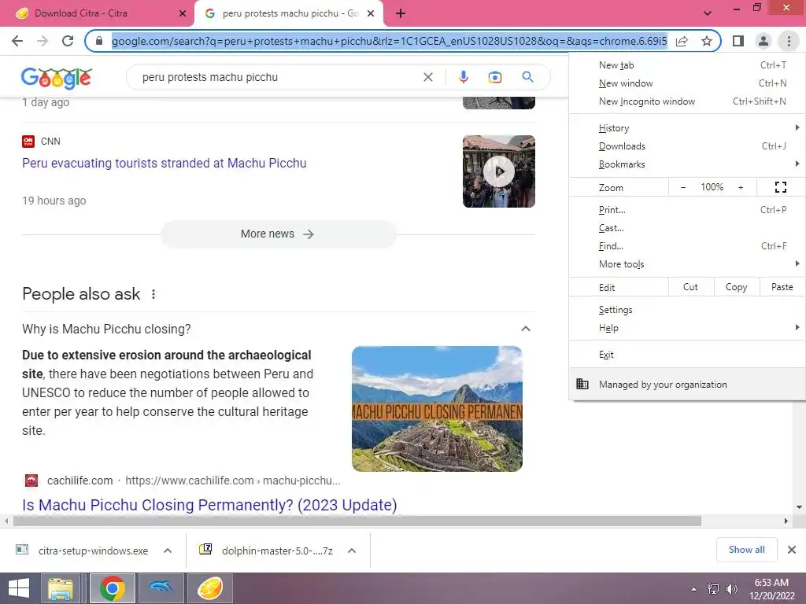The width and height of the screenshot is (806, 604).
Task: Expand the History submenu
Action: (686, 128)
